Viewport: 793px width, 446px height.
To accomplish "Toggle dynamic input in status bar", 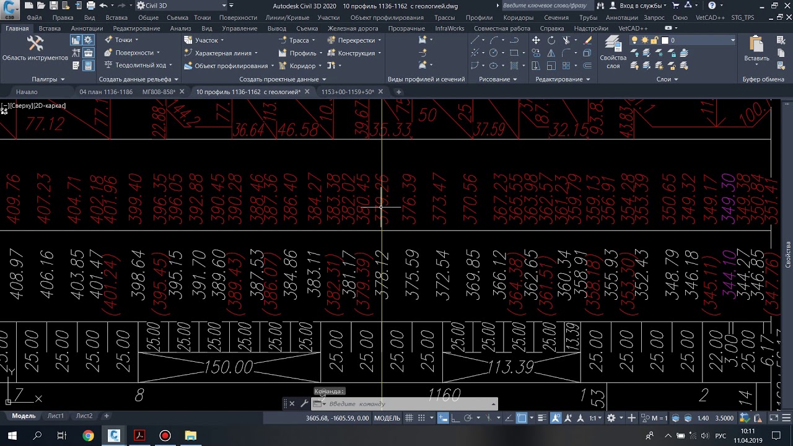I will click(443, 418).
